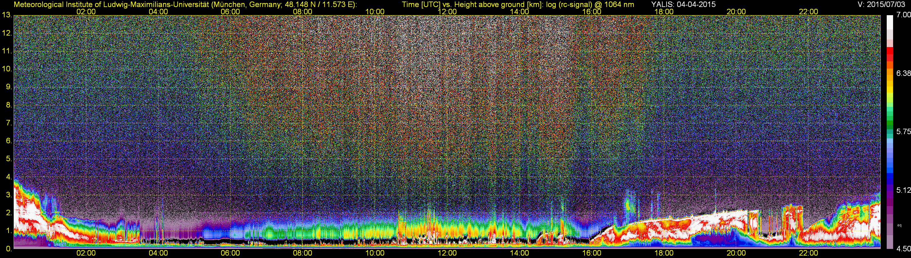Click the 04:00 label on top time axis
This screenshot has height=258, width=911.
pyautogui.click(x=158, y=12)
